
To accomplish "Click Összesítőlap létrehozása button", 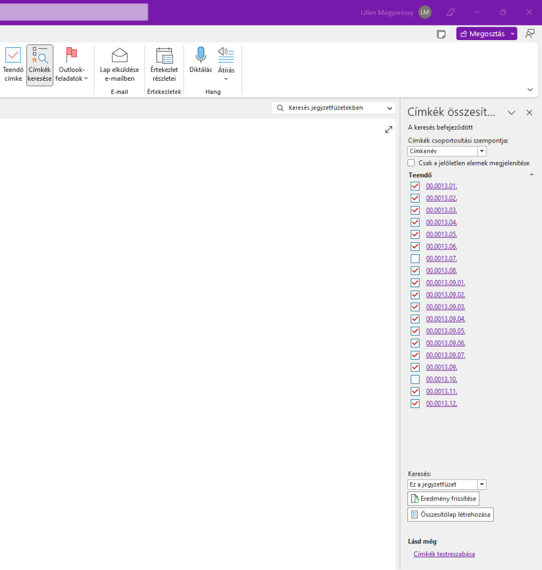I will click(450, 515).
